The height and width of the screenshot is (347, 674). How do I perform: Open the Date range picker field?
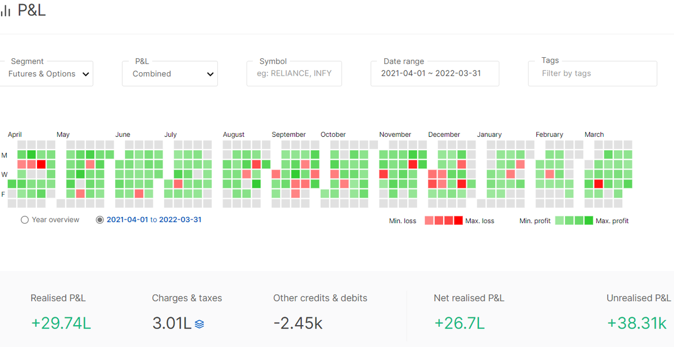(x=435, y=73)
